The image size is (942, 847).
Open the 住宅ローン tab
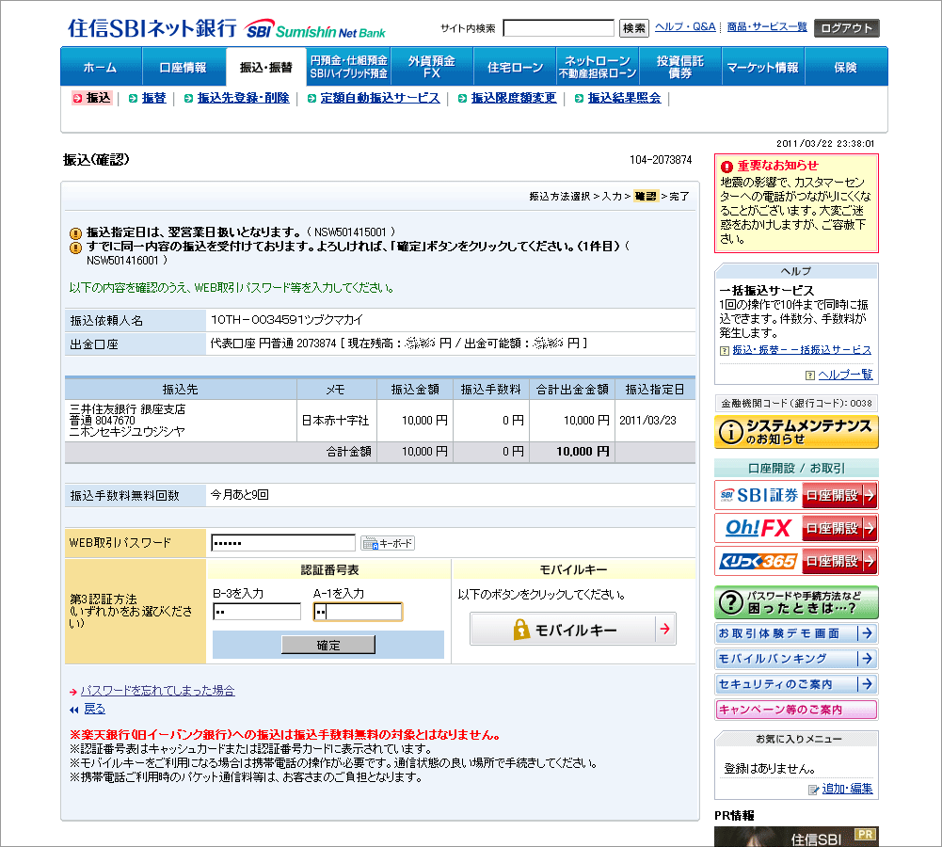[x=515, y=67]
